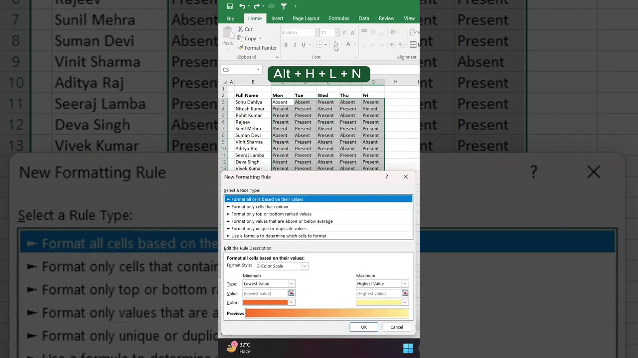Select the Format Painter tool

click(x=258, y=48)
